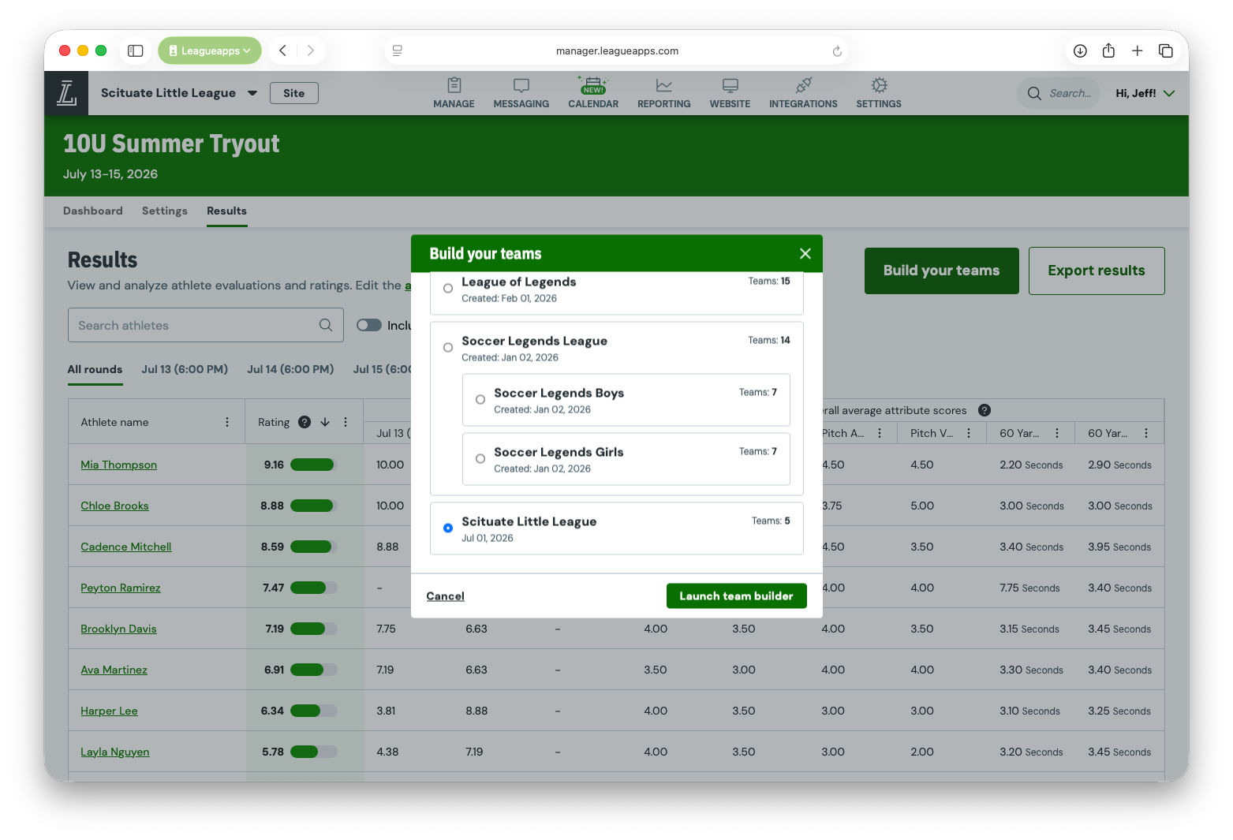Viewport: 1233px width, 840px height.
Task: Select the Results tab
Action: 227,211
